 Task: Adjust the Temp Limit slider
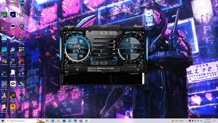pos(104,47)
